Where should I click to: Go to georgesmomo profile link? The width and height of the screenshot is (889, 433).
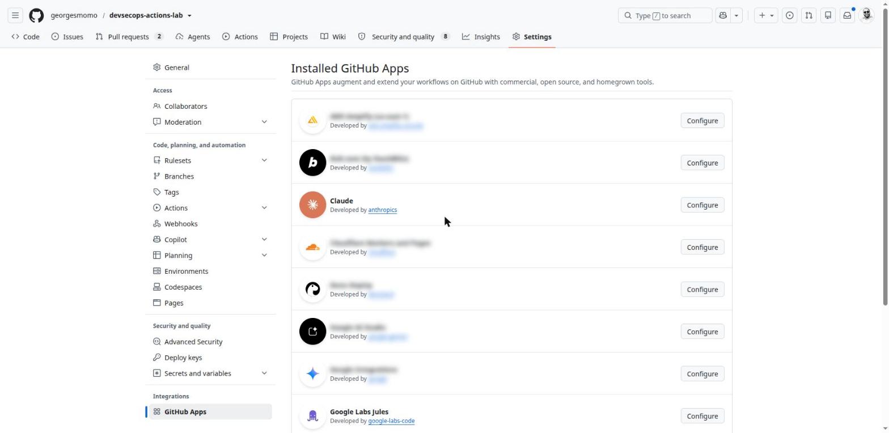click(74, 15)
